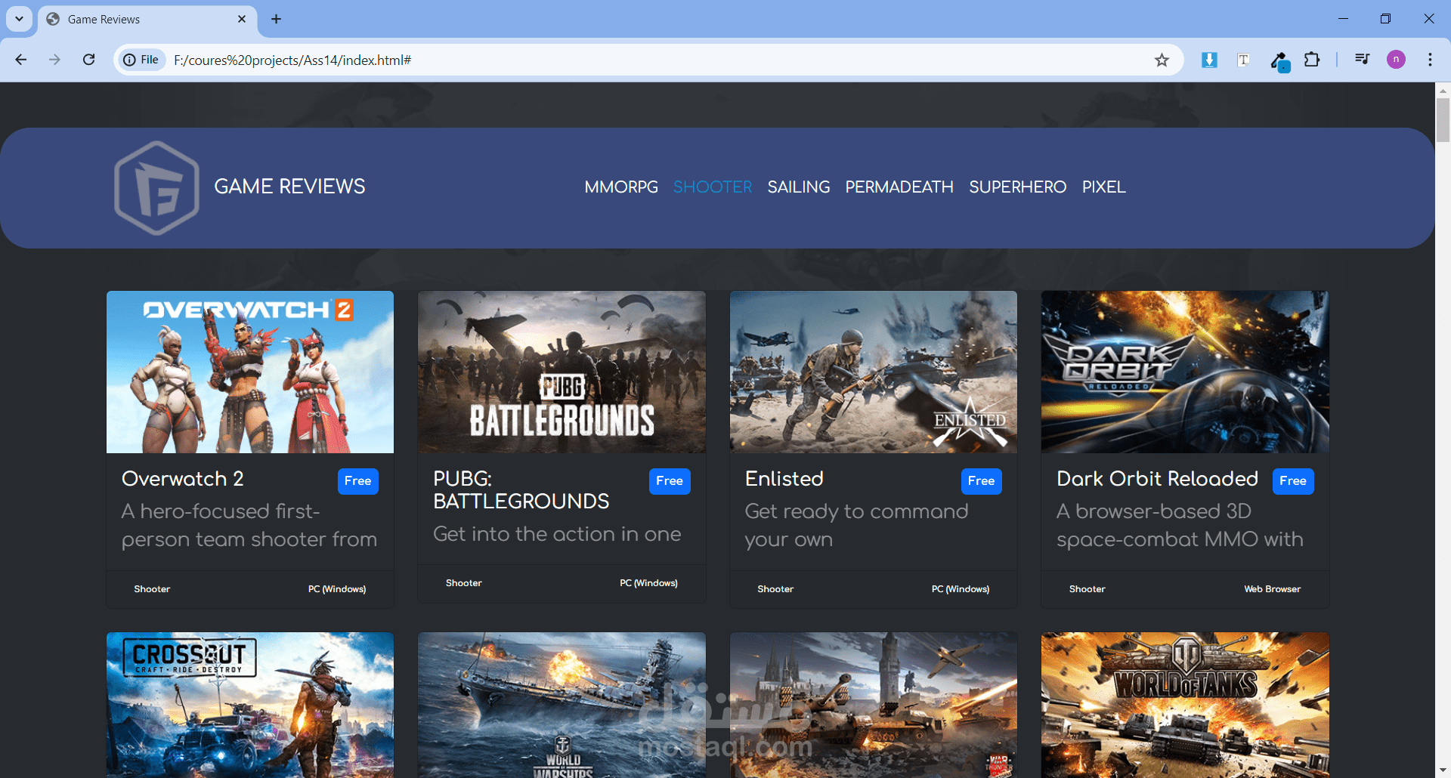This screenshot has width=1451, height=778.
Task: Click the Shooter tag on PUBG card
Action: coord(464,583)
